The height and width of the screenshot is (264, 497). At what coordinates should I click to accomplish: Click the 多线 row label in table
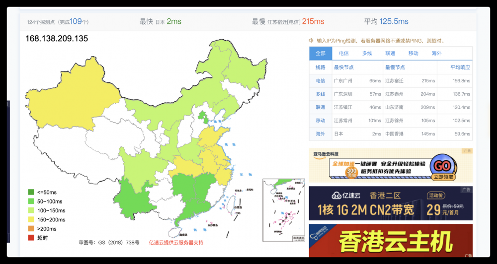click(x=321, y=94)
